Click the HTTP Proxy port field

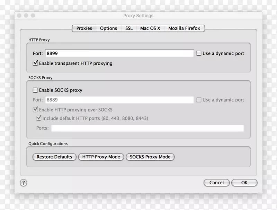(x=119, y=53)
